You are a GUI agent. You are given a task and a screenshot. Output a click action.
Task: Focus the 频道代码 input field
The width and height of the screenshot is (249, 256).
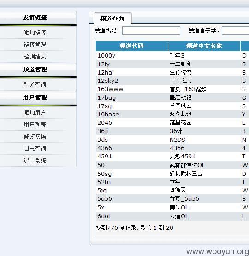pos(151,30)
